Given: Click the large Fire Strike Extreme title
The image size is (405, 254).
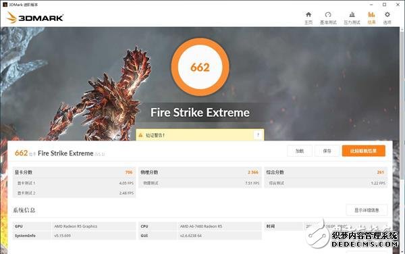Looking at the screenshot, I should point(200,113).
